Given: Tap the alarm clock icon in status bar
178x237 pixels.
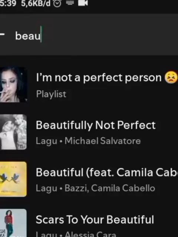Looking at the screenshot, I should pyautogui.click(x=57, y=3).
